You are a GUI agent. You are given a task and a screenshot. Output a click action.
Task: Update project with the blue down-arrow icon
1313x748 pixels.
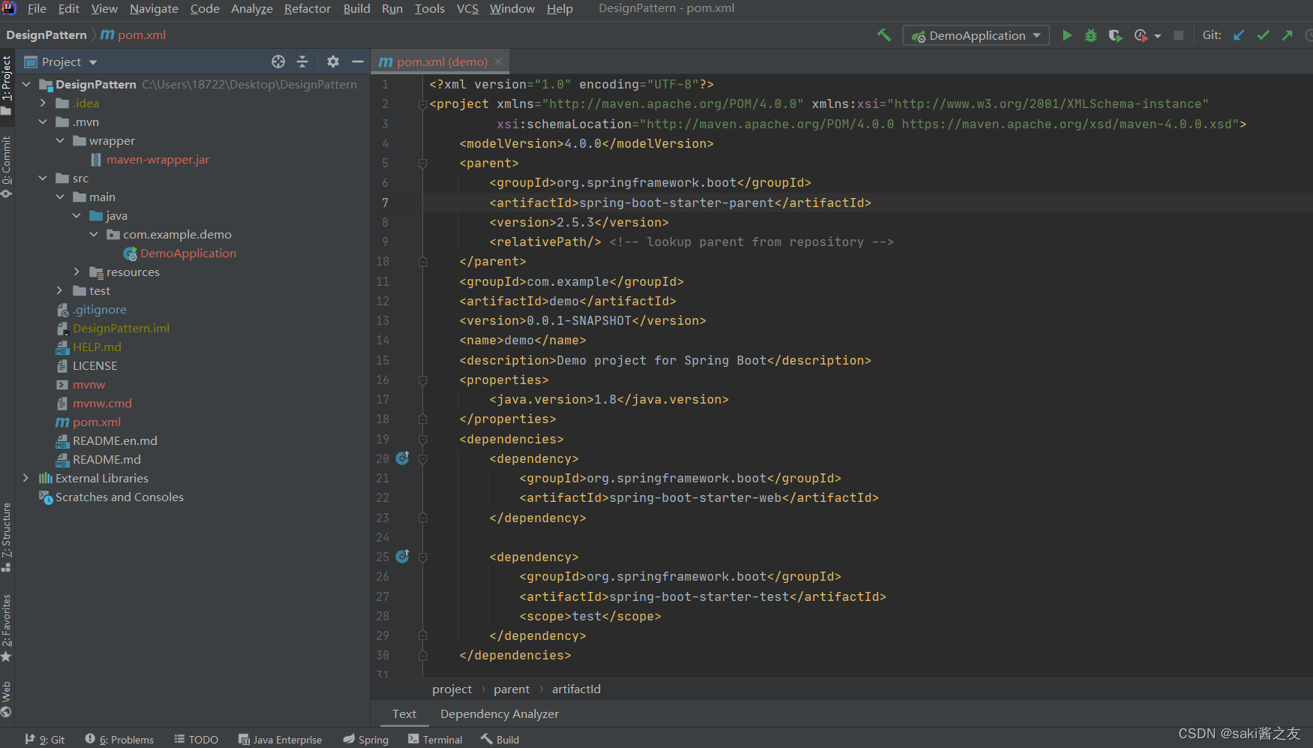(1239, 35)
